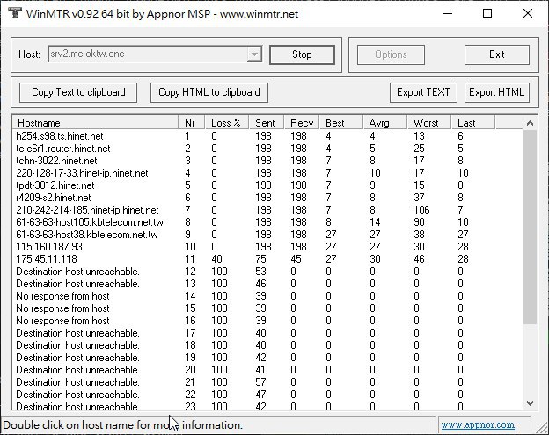
Task: Click the Last column header
Action: [x=473, y=123]
